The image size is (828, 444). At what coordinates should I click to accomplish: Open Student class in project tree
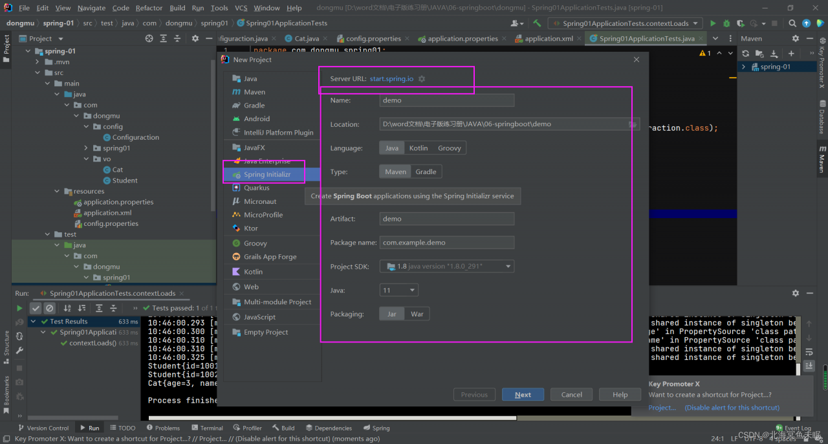[125, 181]
